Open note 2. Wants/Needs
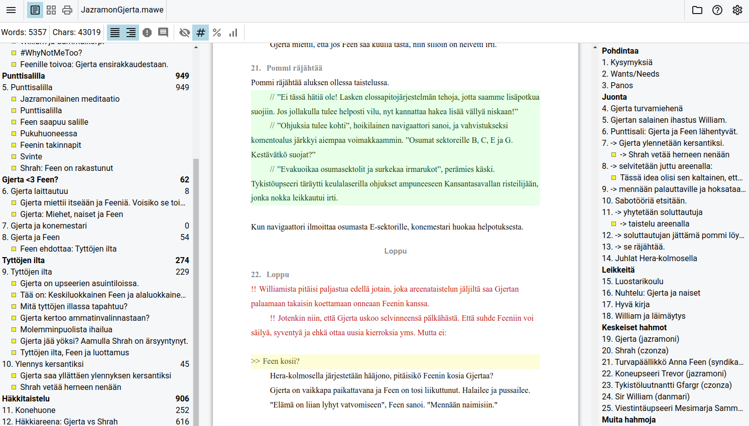749x426 pixels. (631, 74)
